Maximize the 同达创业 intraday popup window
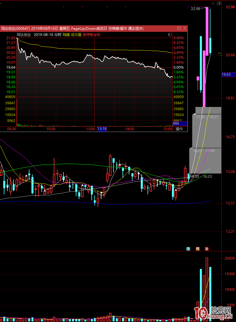This screenshot has width=236, height=322. point(179,28)
